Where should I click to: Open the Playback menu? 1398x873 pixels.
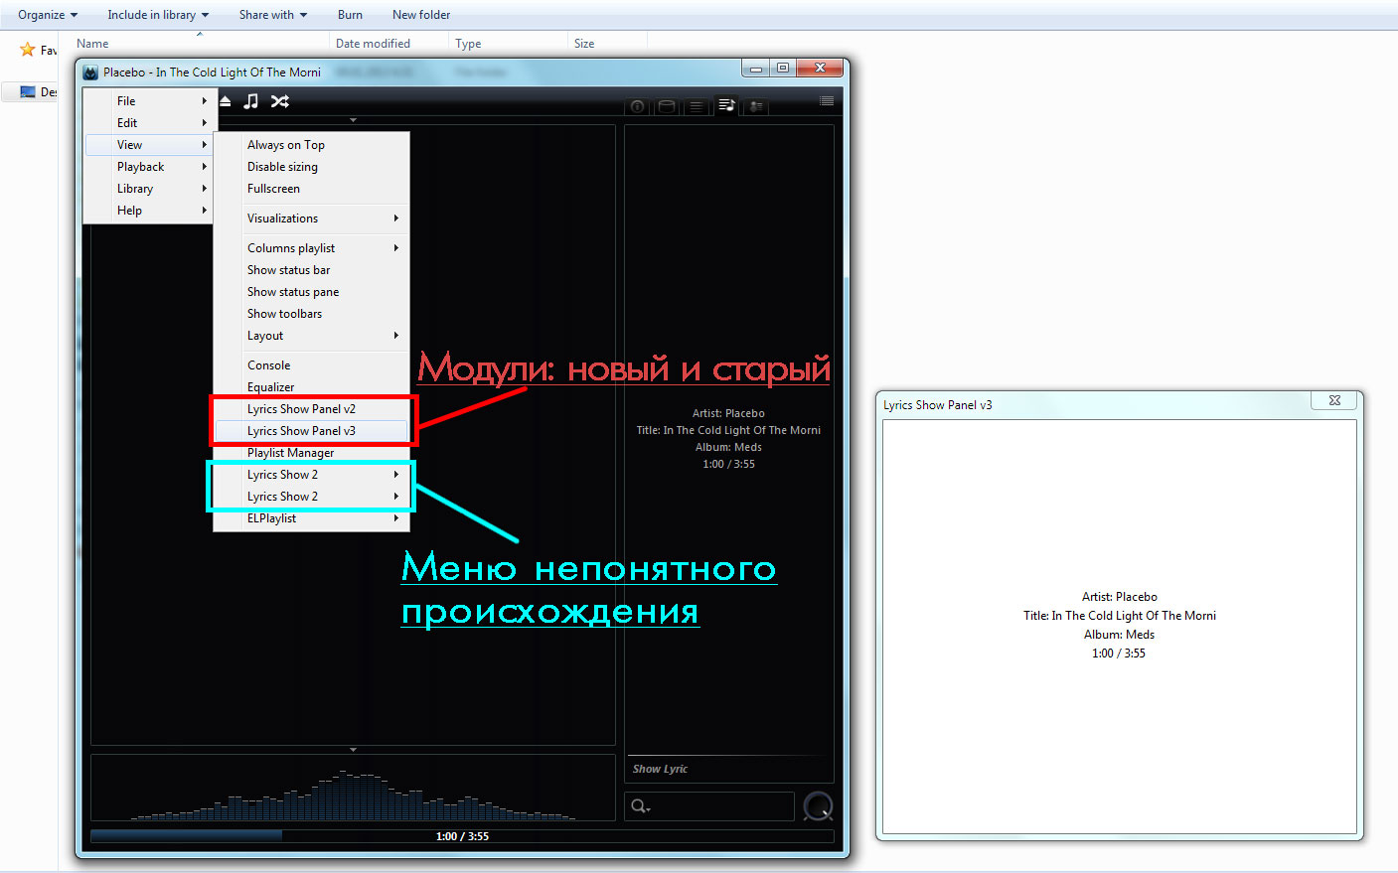click(x=141, y=167)
